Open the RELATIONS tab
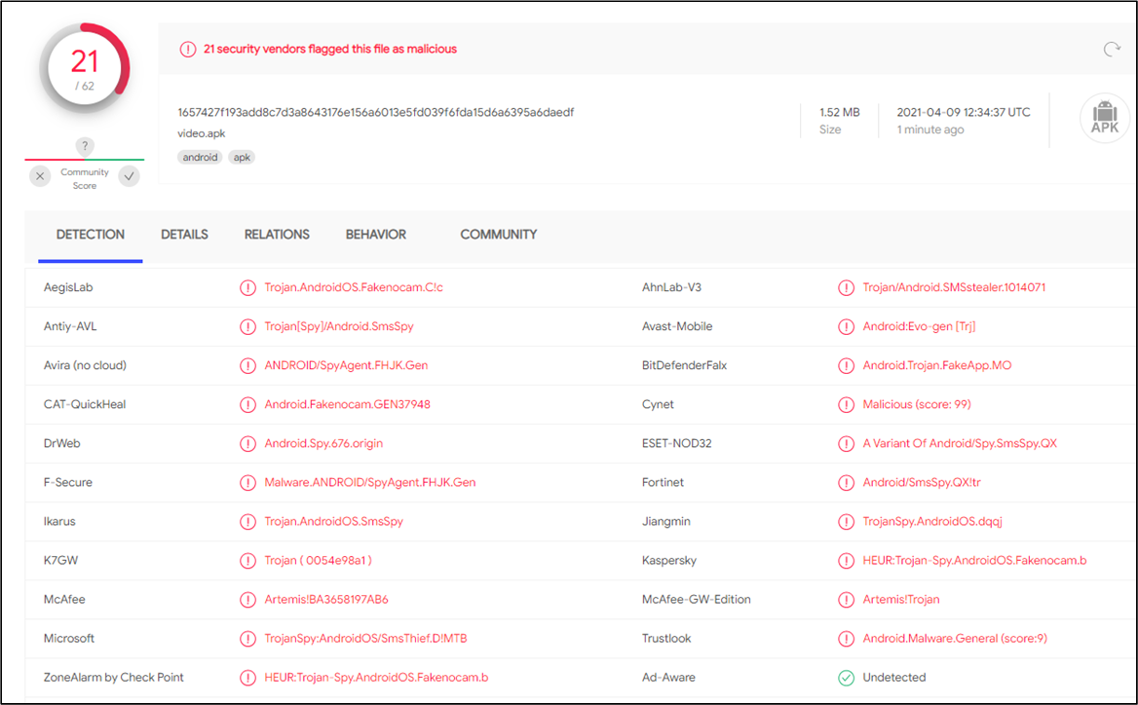 pyautogui.click(x=277, y=235)
